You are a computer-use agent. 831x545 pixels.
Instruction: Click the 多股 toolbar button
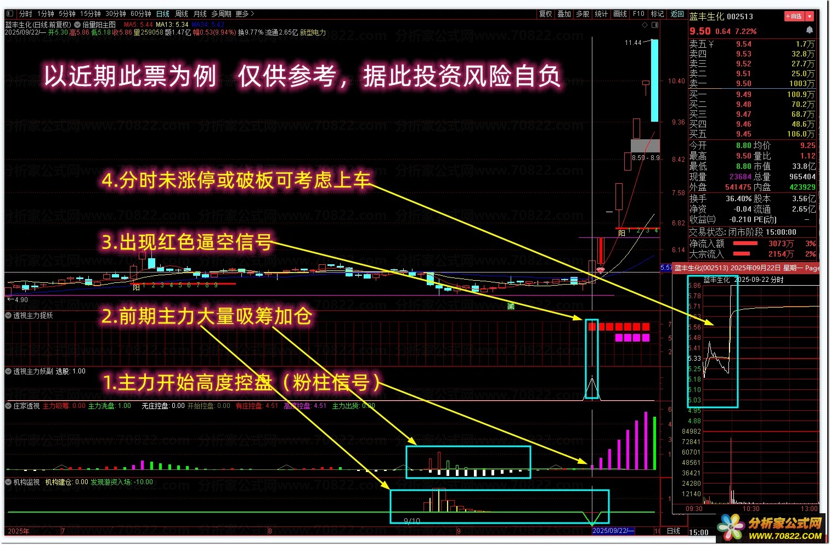click(x=583, y=14)
